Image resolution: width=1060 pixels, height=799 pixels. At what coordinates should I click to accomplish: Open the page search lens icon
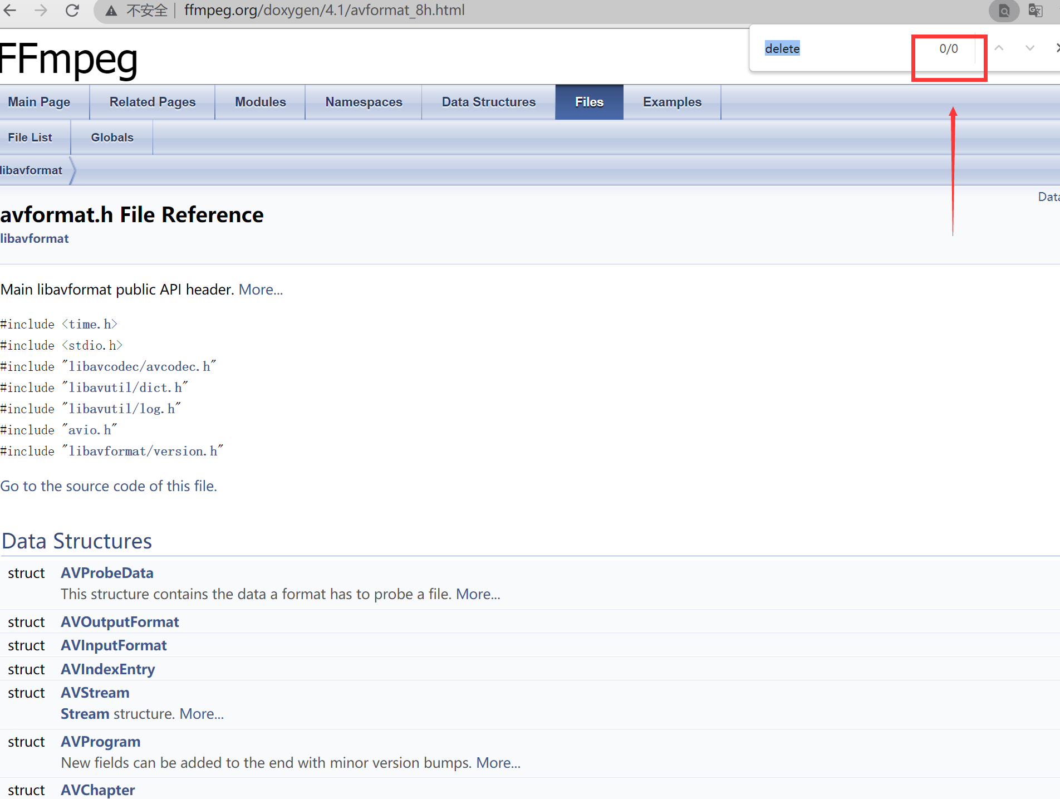pyautogui.click(x=1004, y=11)
